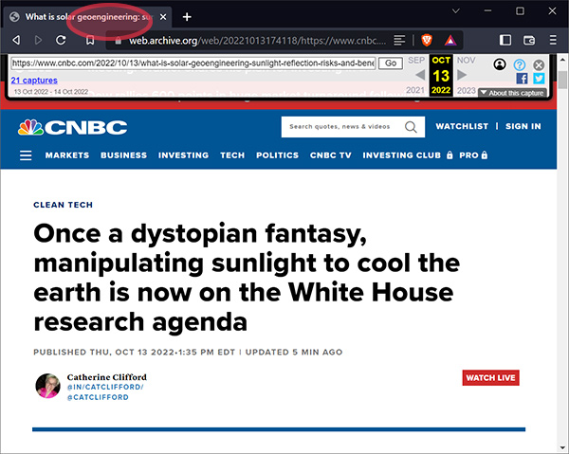The height and width of the screenshot is (454, 569).
Task: Open Wayback Machine help question icon
Action: point(519,64)
